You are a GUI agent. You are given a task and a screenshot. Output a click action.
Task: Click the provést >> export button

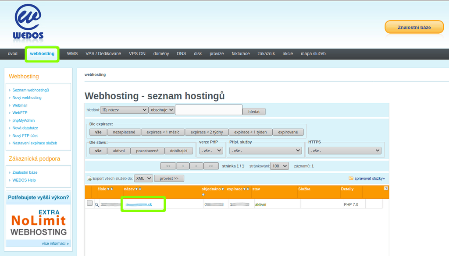pyautogui.click(x=169, y=178)
